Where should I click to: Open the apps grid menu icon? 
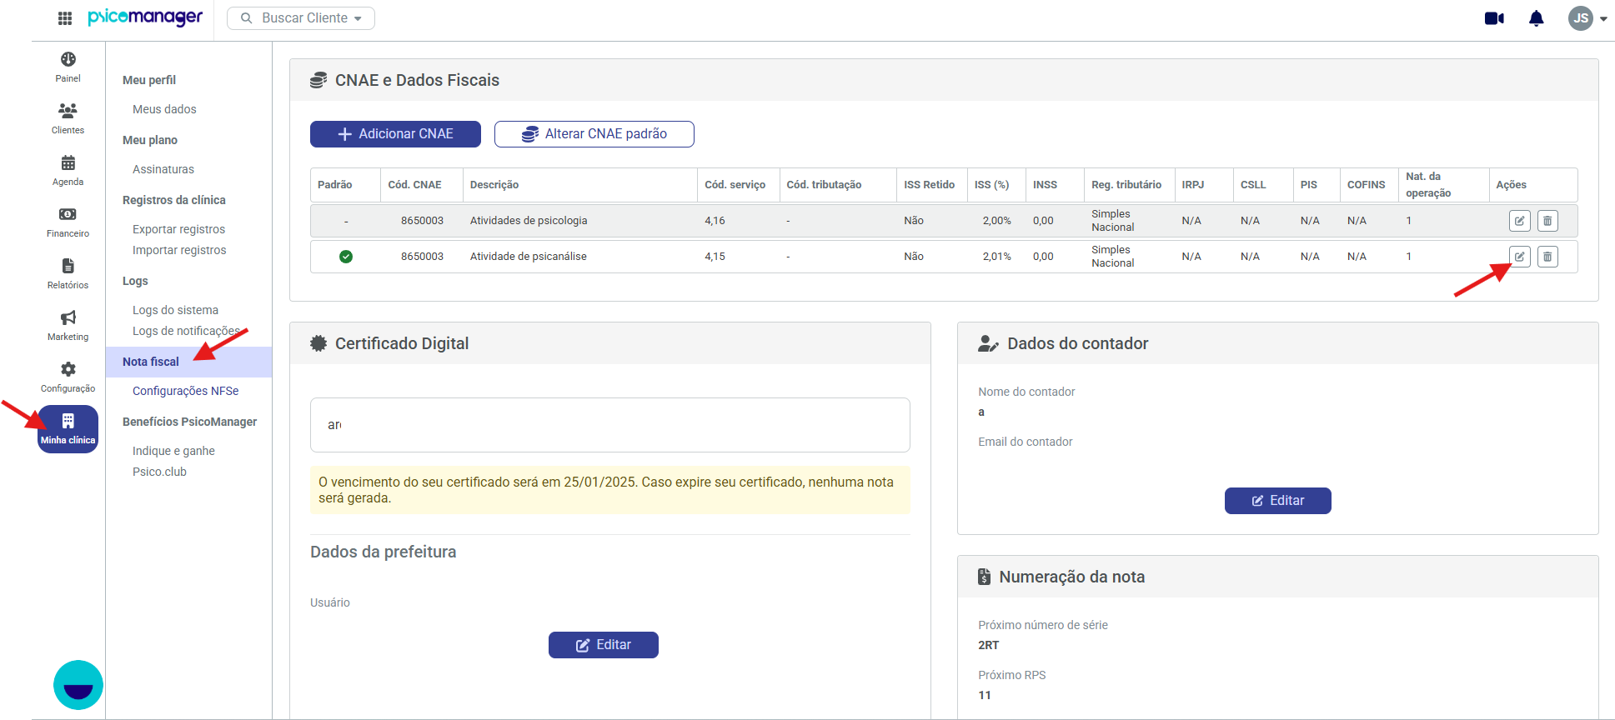(65, 18)
